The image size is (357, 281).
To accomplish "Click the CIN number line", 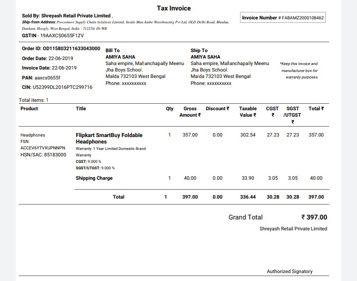I will (57, 87).
